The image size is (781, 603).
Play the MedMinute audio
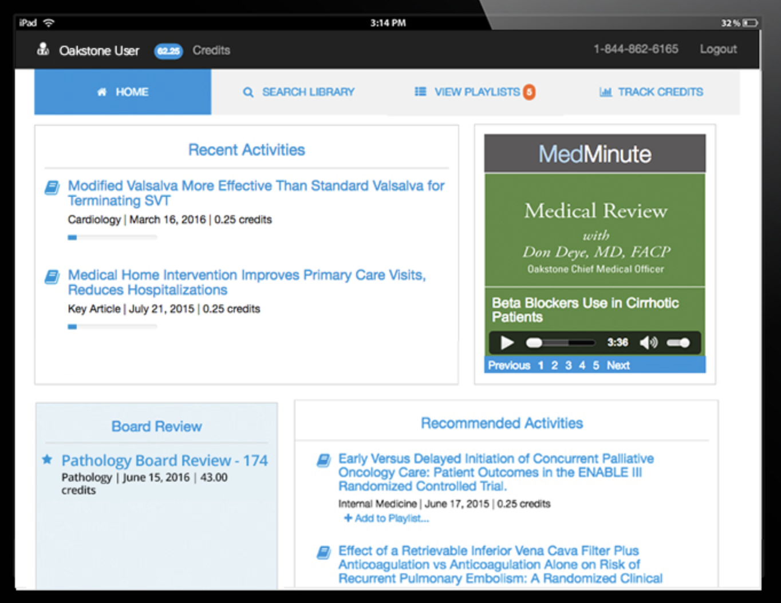point(507,343)
